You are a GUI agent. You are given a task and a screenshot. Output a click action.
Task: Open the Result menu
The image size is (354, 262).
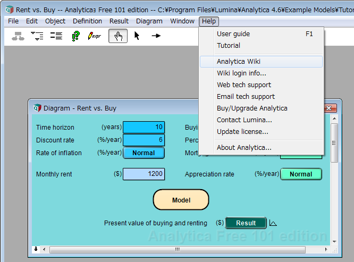pyautogui.click(x=119, y=21)
